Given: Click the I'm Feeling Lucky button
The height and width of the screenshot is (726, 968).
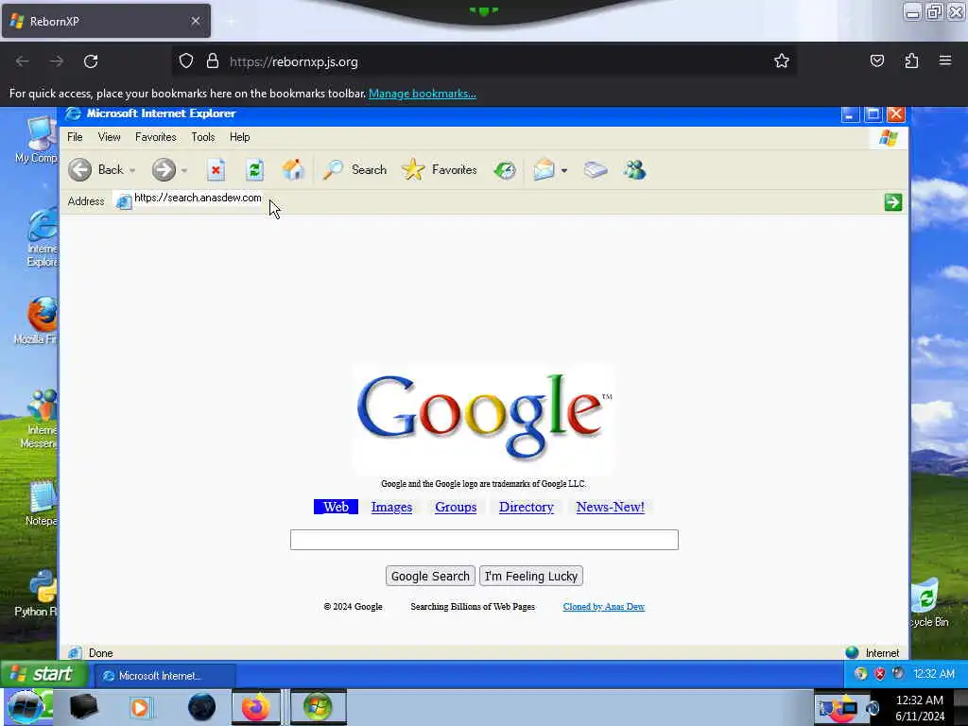Looking at the screenshot, I should [531, 576].
